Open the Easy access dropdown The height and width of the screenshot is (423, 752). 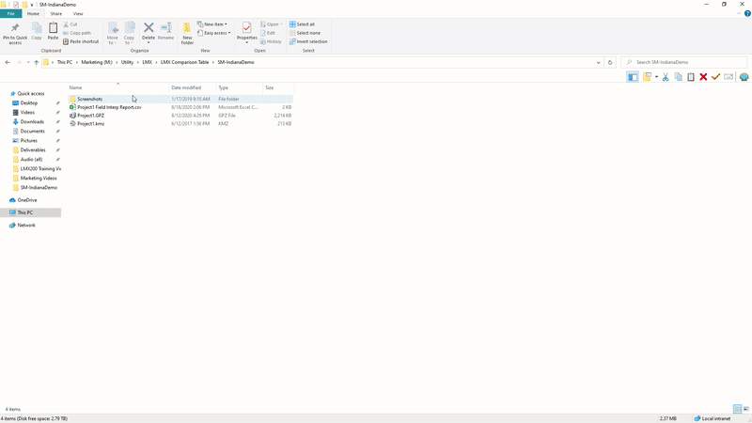click(214, 33)
